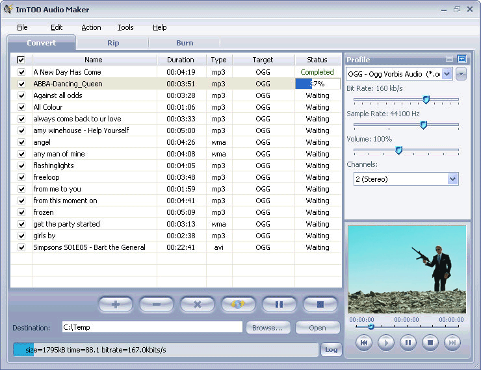Click the 'Completed' status cell

tap(317, 72)
